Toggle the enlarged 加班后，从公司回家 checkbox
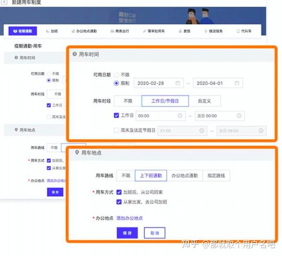The width and height of the screenshot is (282, 256). tap(119, 192)
